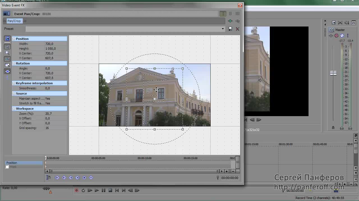359x201 pixels.
Task: Click the Plug-In Chain button
Action: click(x=230, y=21)
